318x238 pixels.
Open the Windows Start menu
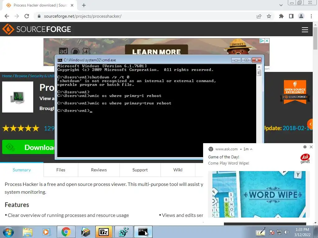click(x=8, y=232)
